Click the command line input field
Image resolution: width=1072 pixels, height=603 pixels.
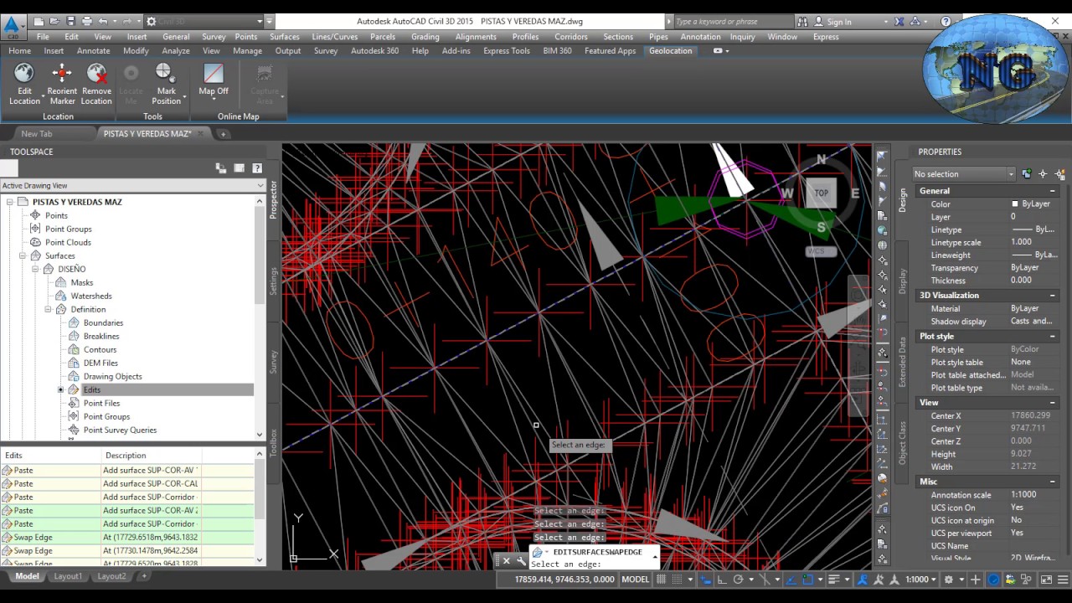(593, 564)
